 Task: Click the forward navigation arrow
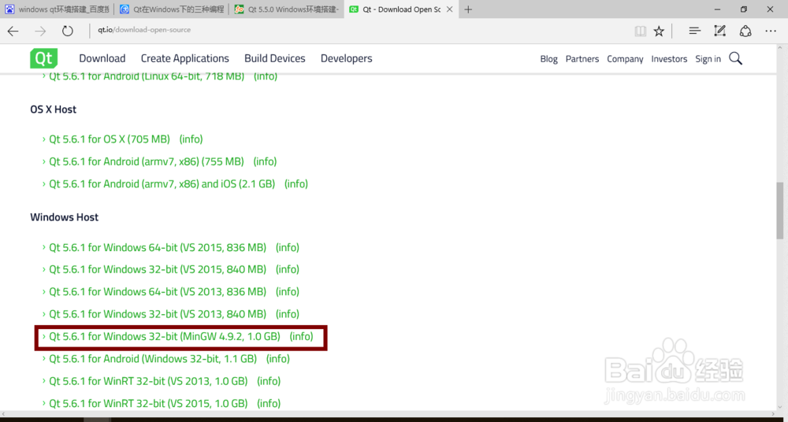click(x=40, y=31)
